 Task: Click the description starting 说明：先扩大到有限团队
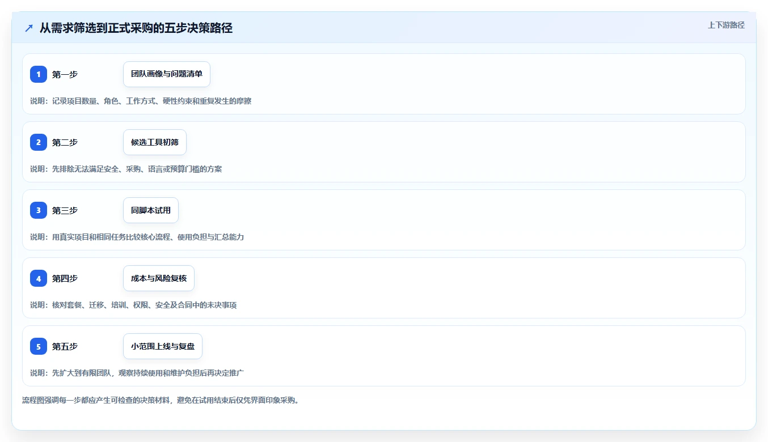[x=137, y=373]
